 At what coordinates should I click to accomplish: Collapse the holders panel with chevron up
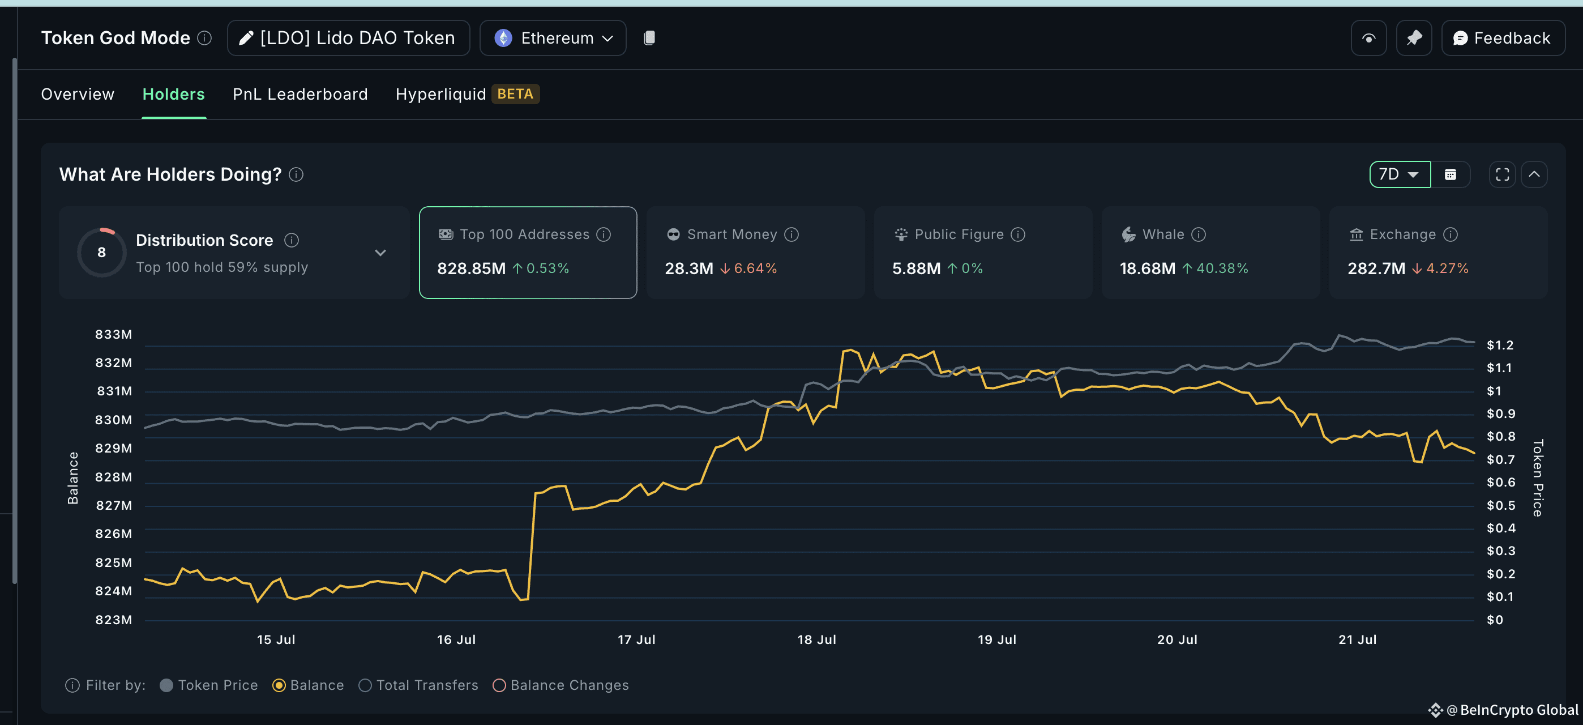1534,174
